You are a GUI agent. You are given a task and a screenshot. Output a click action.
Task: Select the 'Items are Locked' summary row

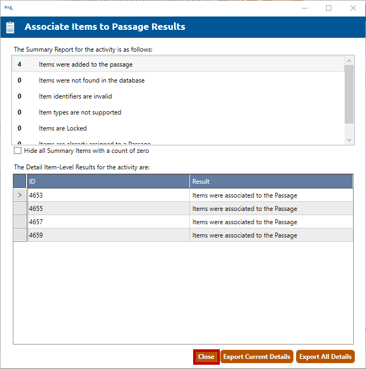click(x=178, y=128)
